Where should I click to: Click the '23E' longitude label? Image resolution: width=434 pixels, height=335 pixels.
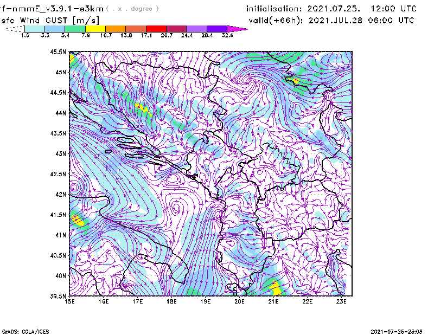click(x=341, y=301)
